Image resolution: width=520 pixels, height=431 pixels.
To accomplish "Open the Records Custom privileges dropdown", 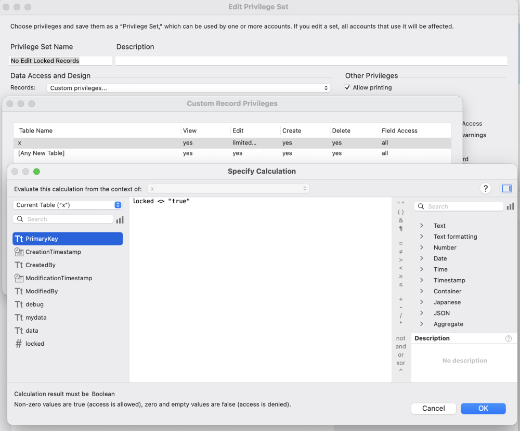I will coord(188,88).
